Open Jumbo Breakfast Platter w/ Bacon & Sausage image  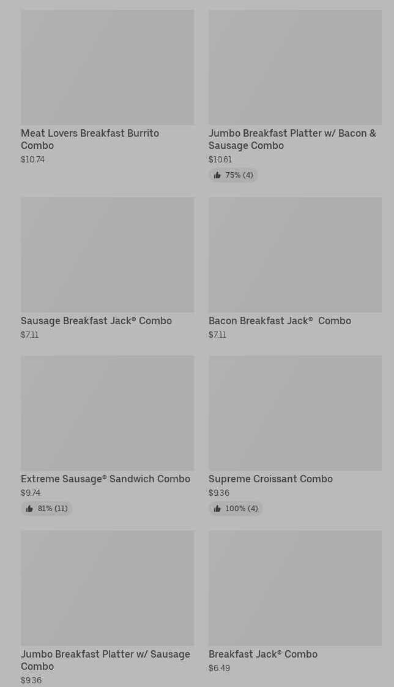295,67
